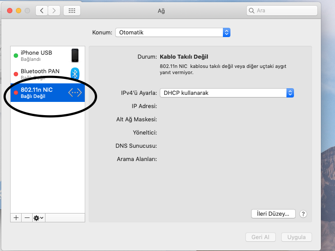
Task: Show all preferences grid icon
Action: point(72,11)
